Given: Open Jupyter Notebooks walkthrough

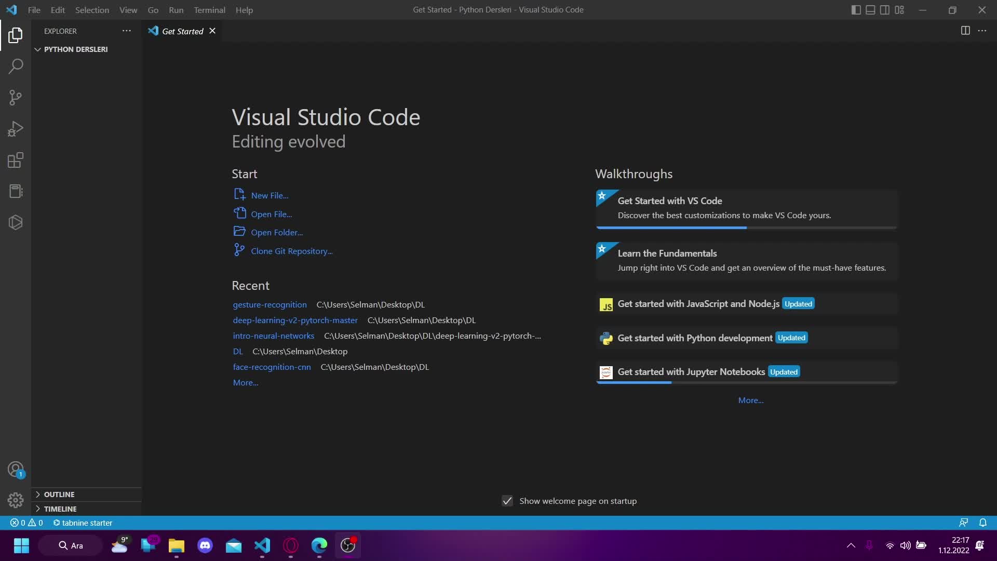Looking at the screenshot, I should coord(747,372).
